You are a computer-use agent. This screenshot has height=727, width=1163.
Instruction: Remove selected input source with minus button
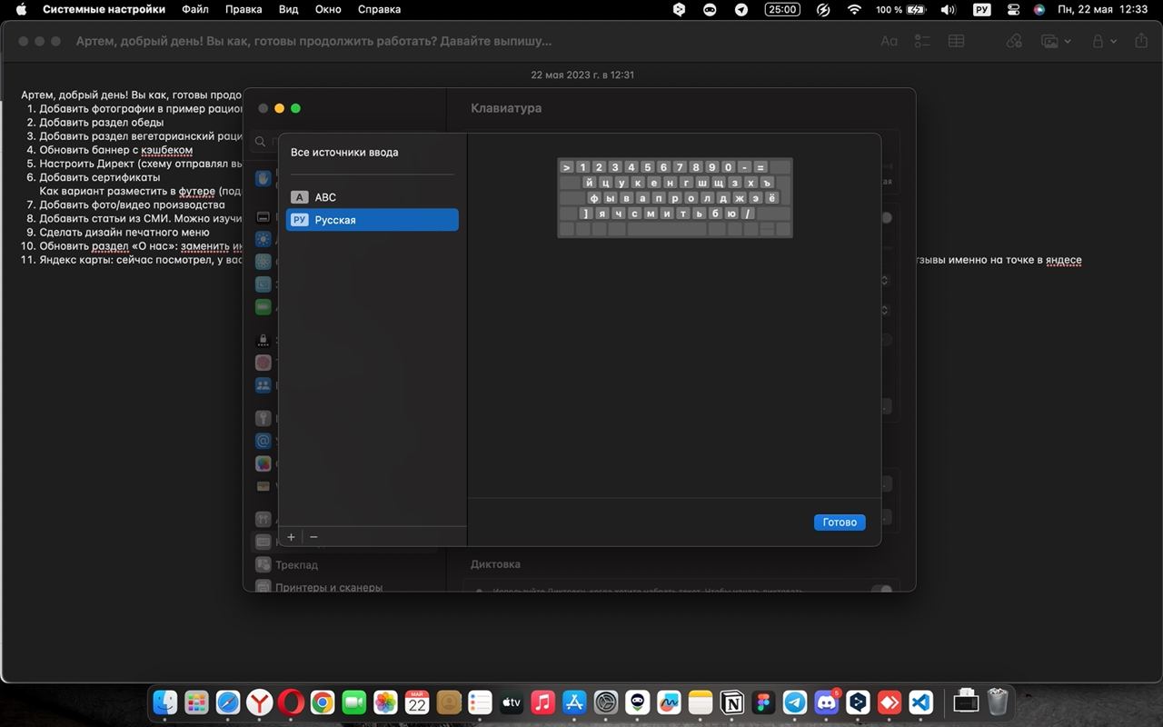tap(313, 537)
